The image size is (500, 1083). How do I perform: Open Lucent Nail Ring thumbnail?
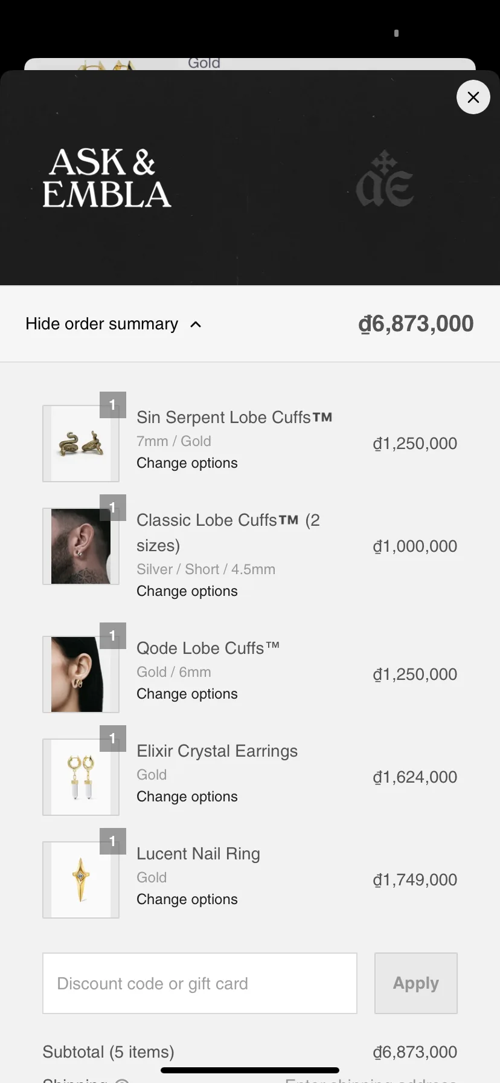[81, 880]
